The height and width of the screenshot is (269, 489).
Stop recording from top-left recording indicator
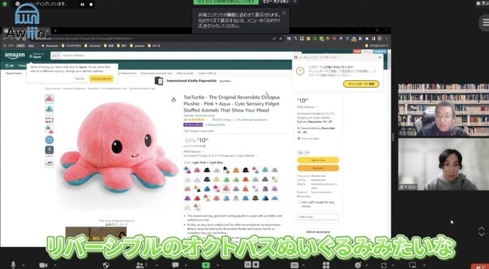coord(91,4)
